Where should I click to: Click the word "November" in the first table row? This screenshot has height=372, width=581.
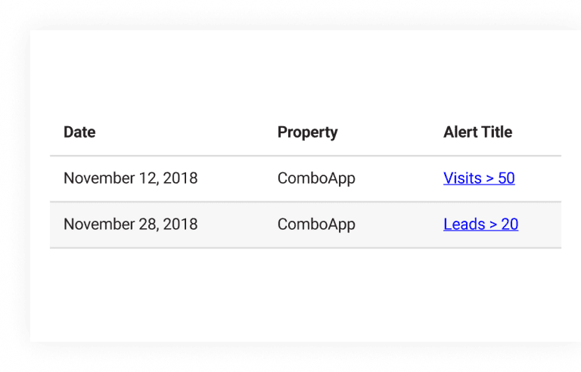[x=99, y=178]
